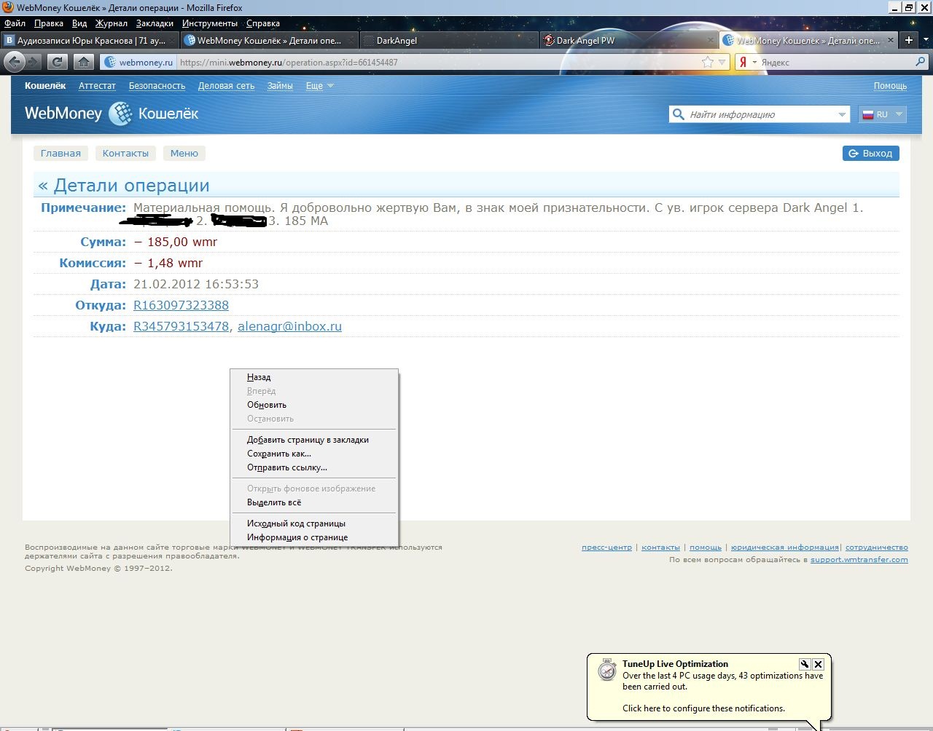Switch to the DarkAngel tab

tap(448, 41)
